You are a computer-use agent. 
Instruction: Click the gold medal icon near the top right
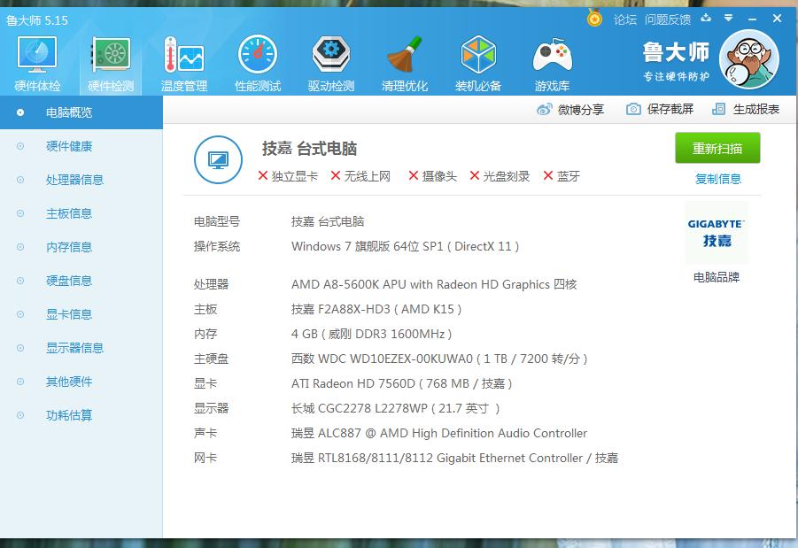[x=593, y=18]
